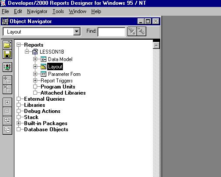Click the Expand All toolbar icon
221x177 pixels.
click(7, 121)
